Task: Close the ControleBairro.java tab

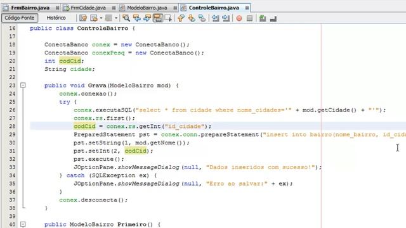Action: tap(247, 8)
